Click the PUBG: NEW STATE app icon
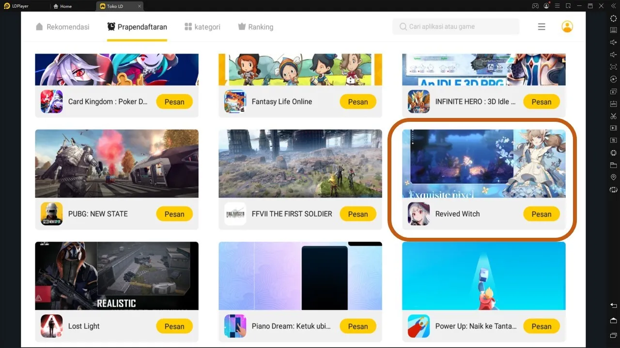 (51, 214)
